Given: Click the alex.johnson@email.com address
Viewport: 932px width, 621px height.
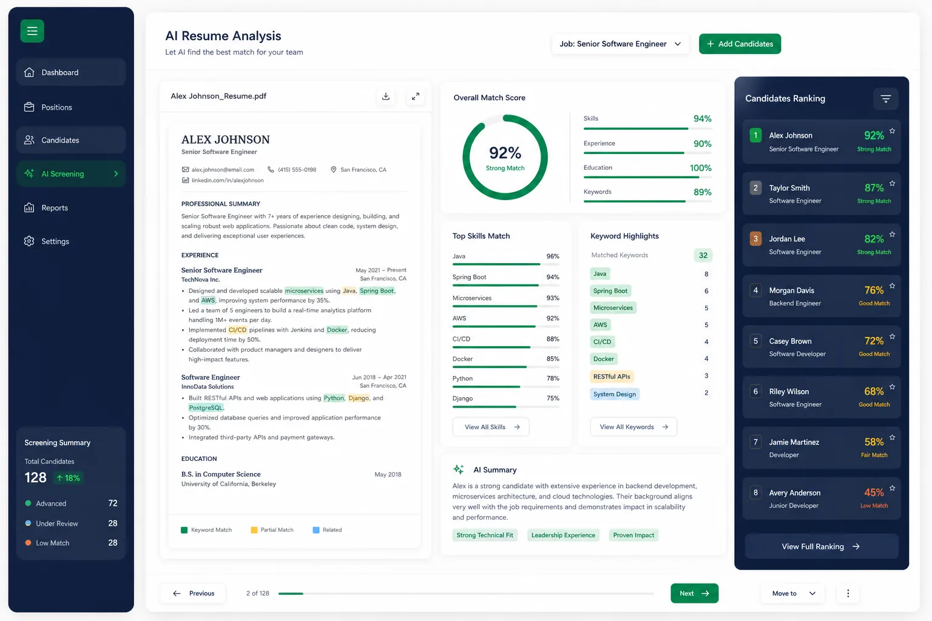Looking at the screenshot, I should tap(223, 170).
